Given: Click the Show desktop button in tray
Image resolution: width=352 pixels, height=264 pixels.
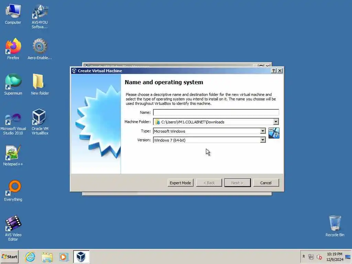Looking at the screenshot, I should point(348,257).
